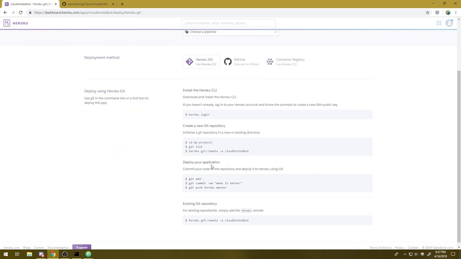Reload the Heroku dashboard page
Image resolution: width=461 pixels, height=259 pixels.
pyautogui.click(x=21, y=13)
